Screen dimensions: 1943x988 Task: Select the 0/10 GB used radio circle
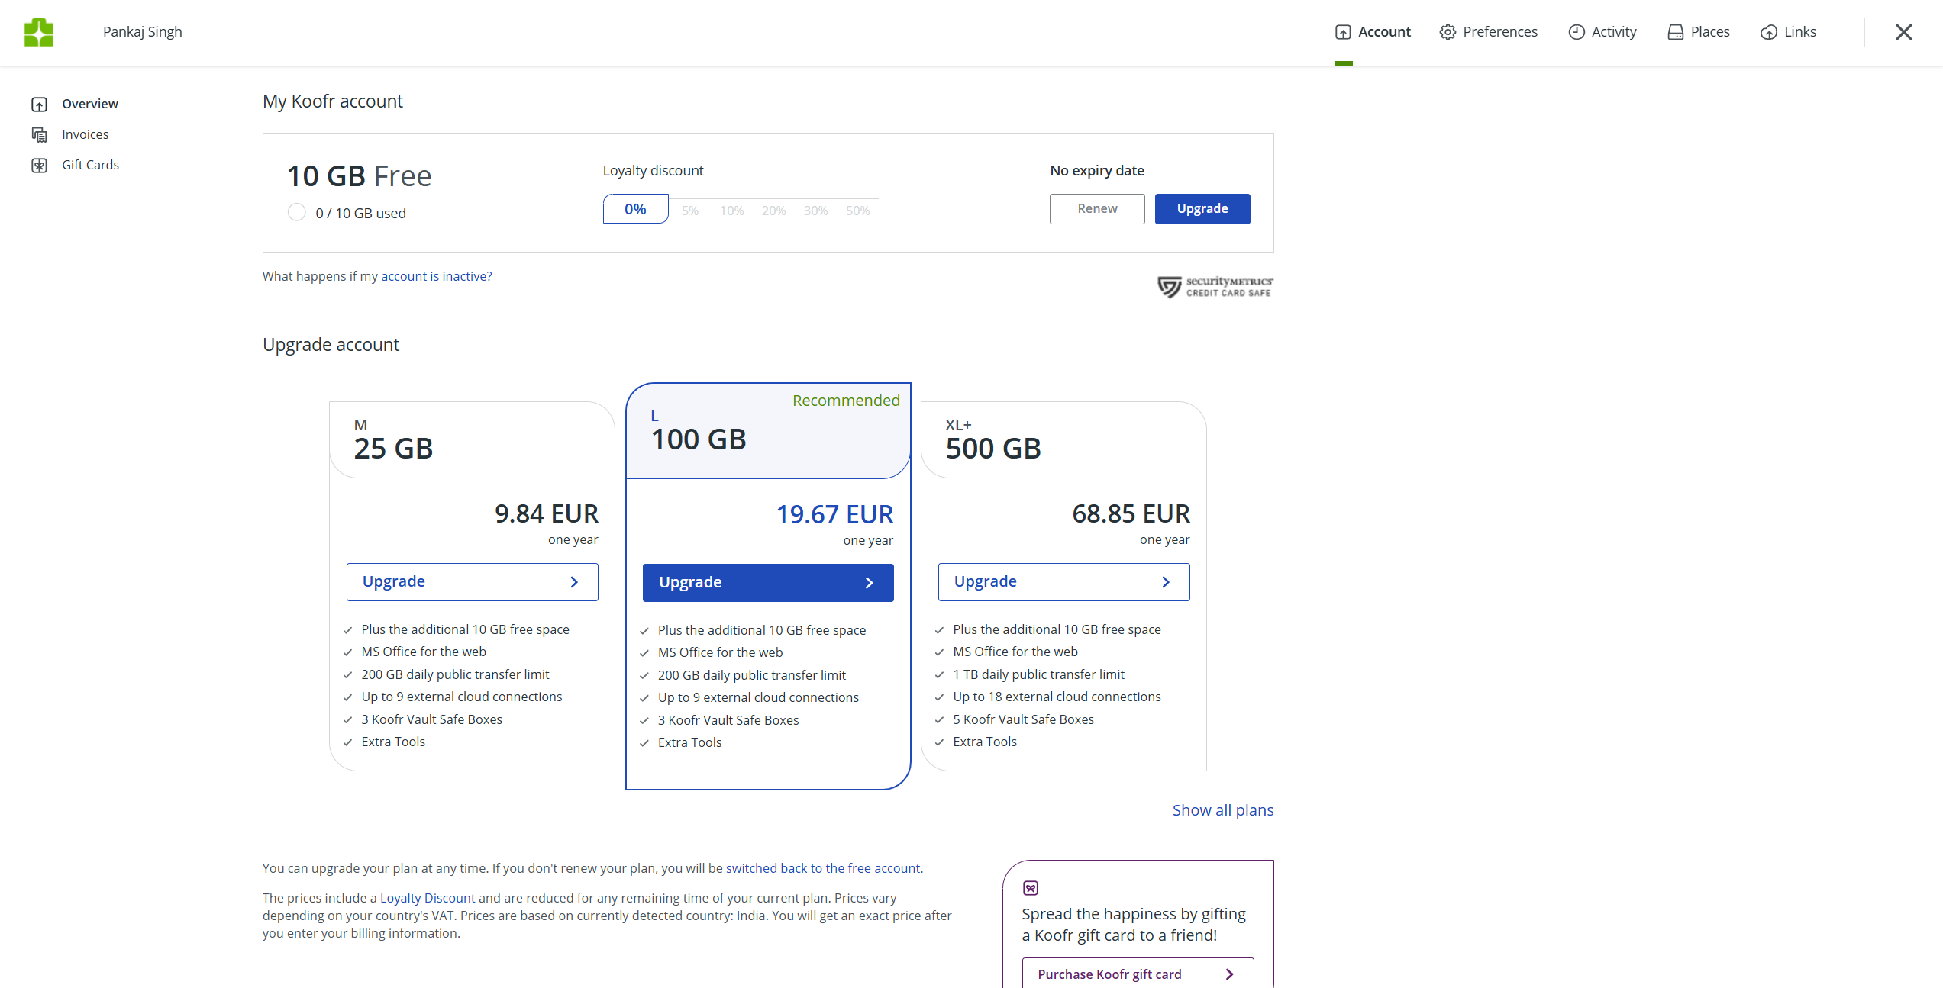[x=296, y=212]
